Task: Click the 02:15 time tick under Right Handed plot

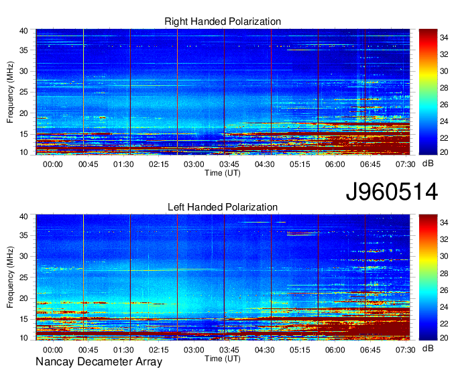Action: tap(158, 164)
